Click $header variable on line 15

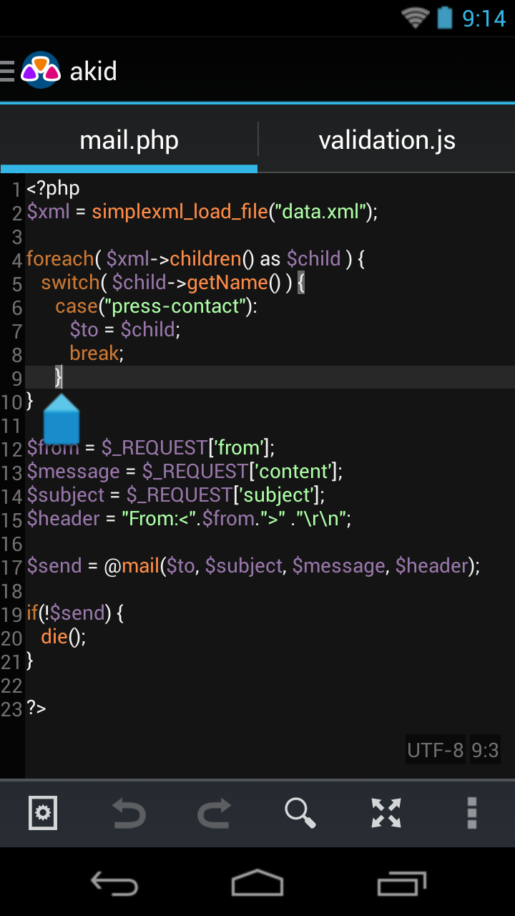64,519
